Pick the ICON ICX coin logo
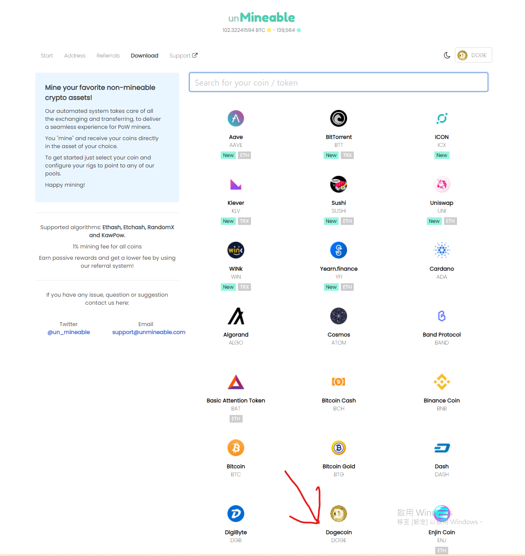Image resolution: width=525 pixels, height=556 pixels. (441, 118)
